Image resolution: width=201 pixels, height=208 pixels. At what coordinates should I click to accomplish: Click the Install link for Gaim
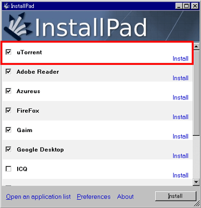[181, 136]
